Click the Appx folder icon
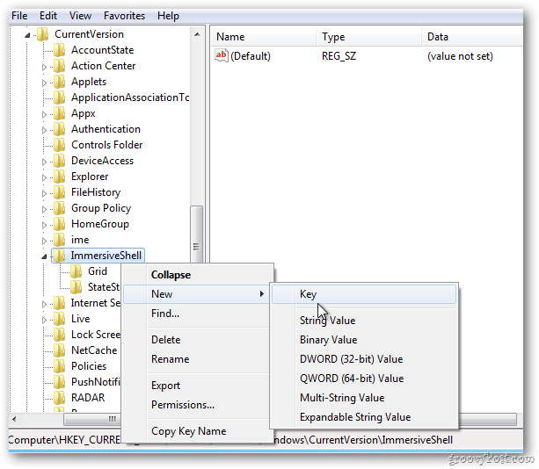 (60, 113)
